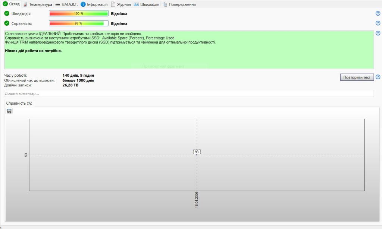Screen dimensions: 382x229
Task: Open help for the Справність health row
Action: (378, 23)
